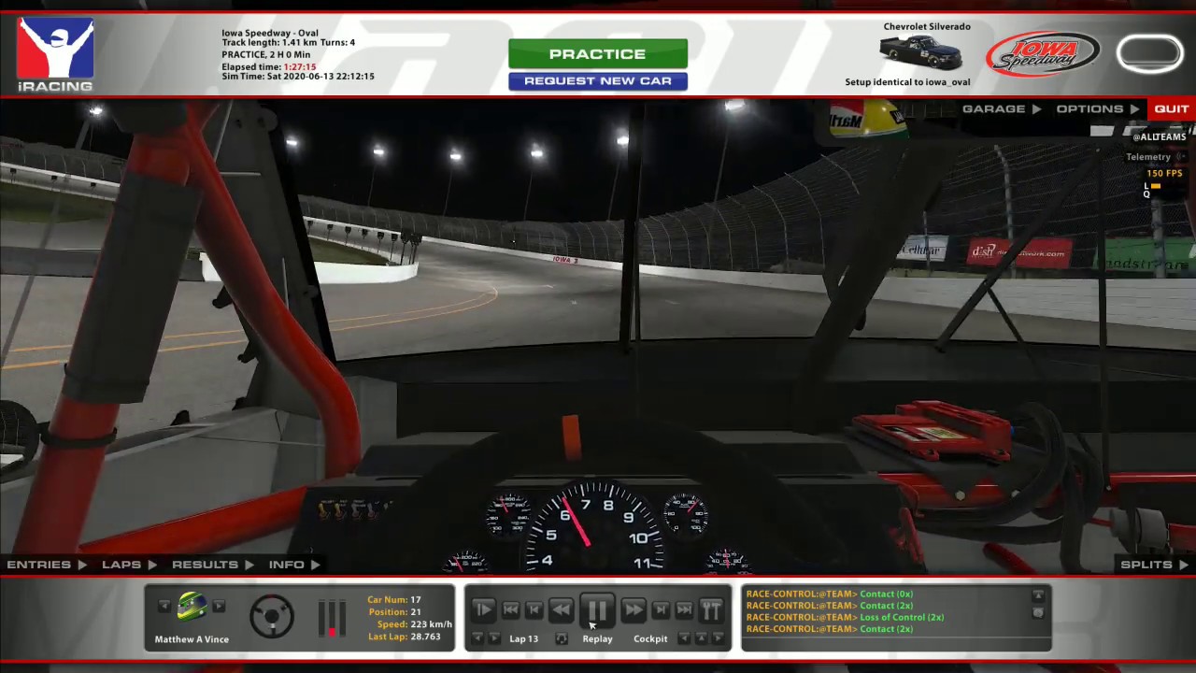Click Setup identical to iowa_oval text
1196x673 pixels.
point(907,82)
